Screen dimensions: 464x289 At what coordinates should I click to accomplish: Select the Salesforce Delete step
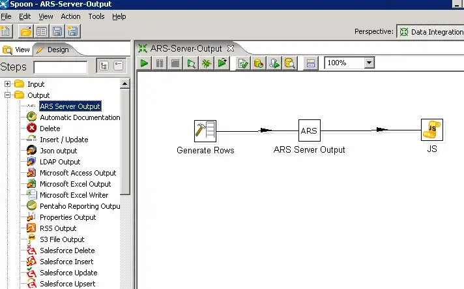click(67, 251)
